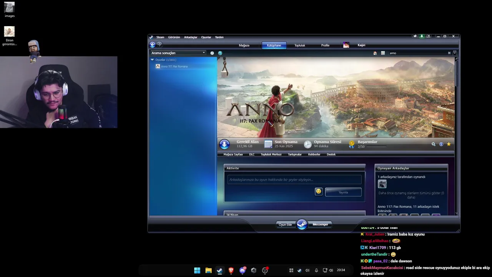Viewport: 492px width, 277px height.
Task: Open Messenger button
Action: [320, 225]
